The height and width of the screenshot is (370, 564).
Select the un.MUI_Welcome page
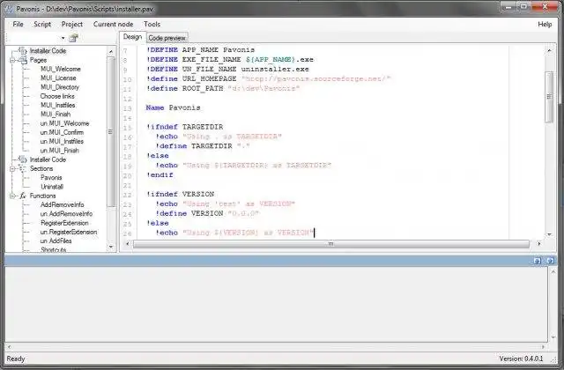pos(64,123)
